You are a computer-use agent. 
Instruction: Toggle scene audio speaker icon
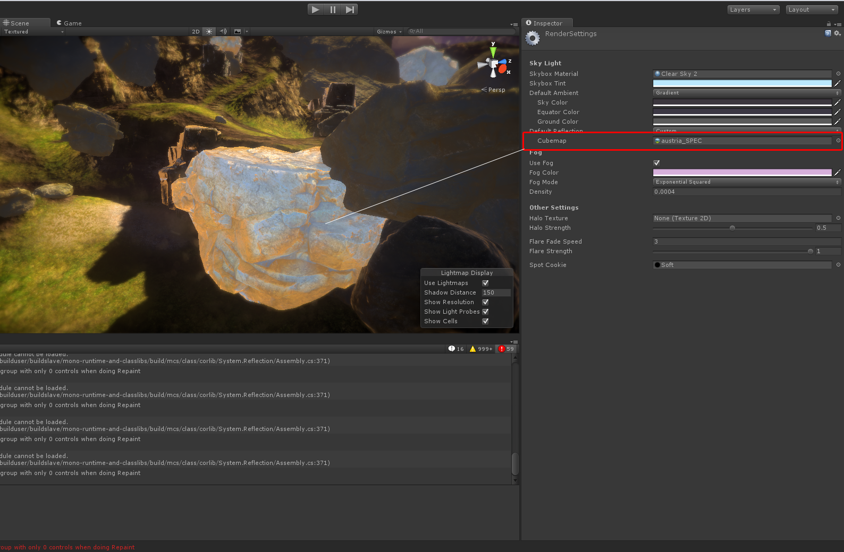[223, 32]
